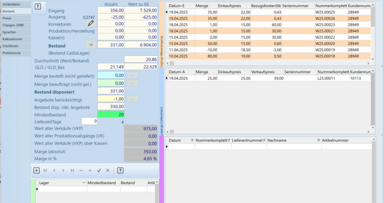Open filter dropdown on Datum column
The height and width of the screenshot is (203, 384).
192,140
